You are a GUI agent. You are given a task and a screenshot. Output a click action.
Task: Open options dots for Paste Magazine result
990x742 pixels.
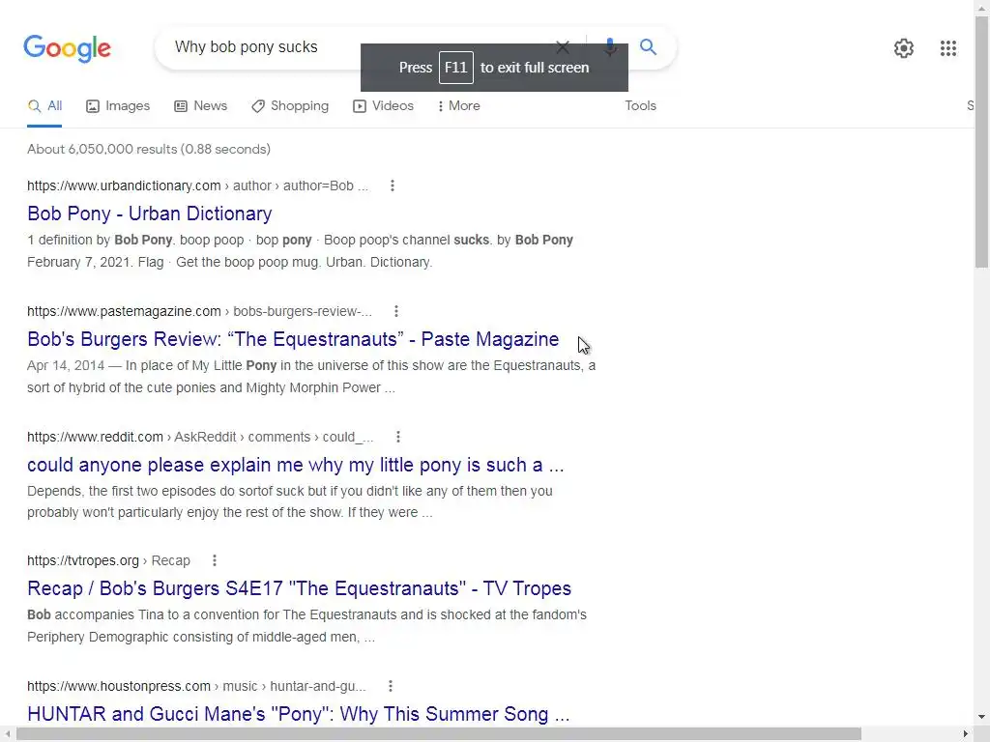[395, 311]
